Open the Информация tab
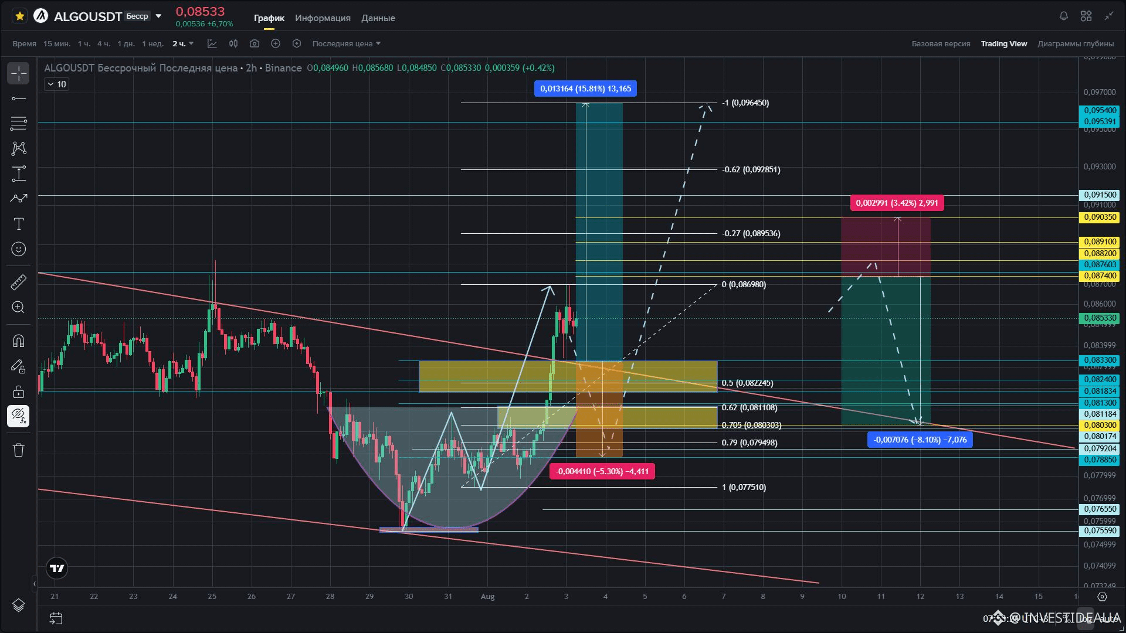 point(323,18)
